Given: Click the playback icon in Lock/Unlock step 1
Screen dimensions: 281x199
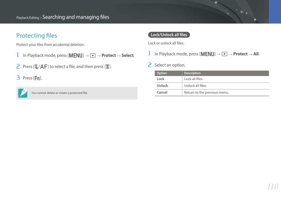Looking at the screenshot, I should [x=224, y=54].
